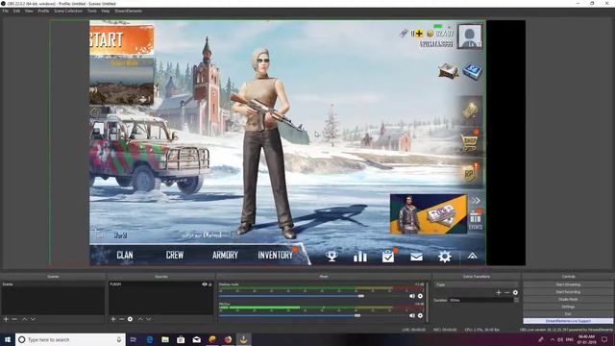
Task: Click the yellow plus currency icon in preview
Action: [419, 34]
